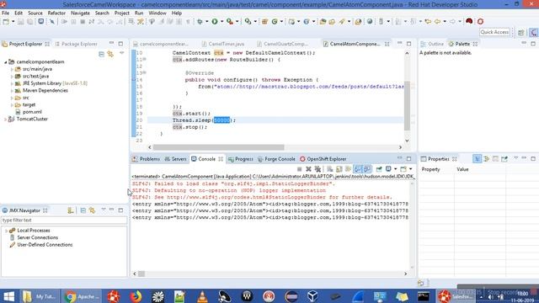Image resolution: width=539 pixels, height=303 pixels.
Task: Switch to CamelTimer.java editor tab
Action: coord(223,44)
